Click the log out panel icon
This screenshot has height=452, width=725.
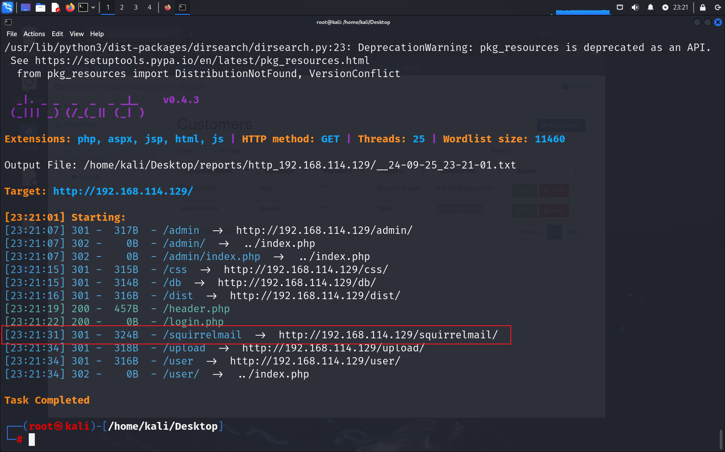[718, 7]
